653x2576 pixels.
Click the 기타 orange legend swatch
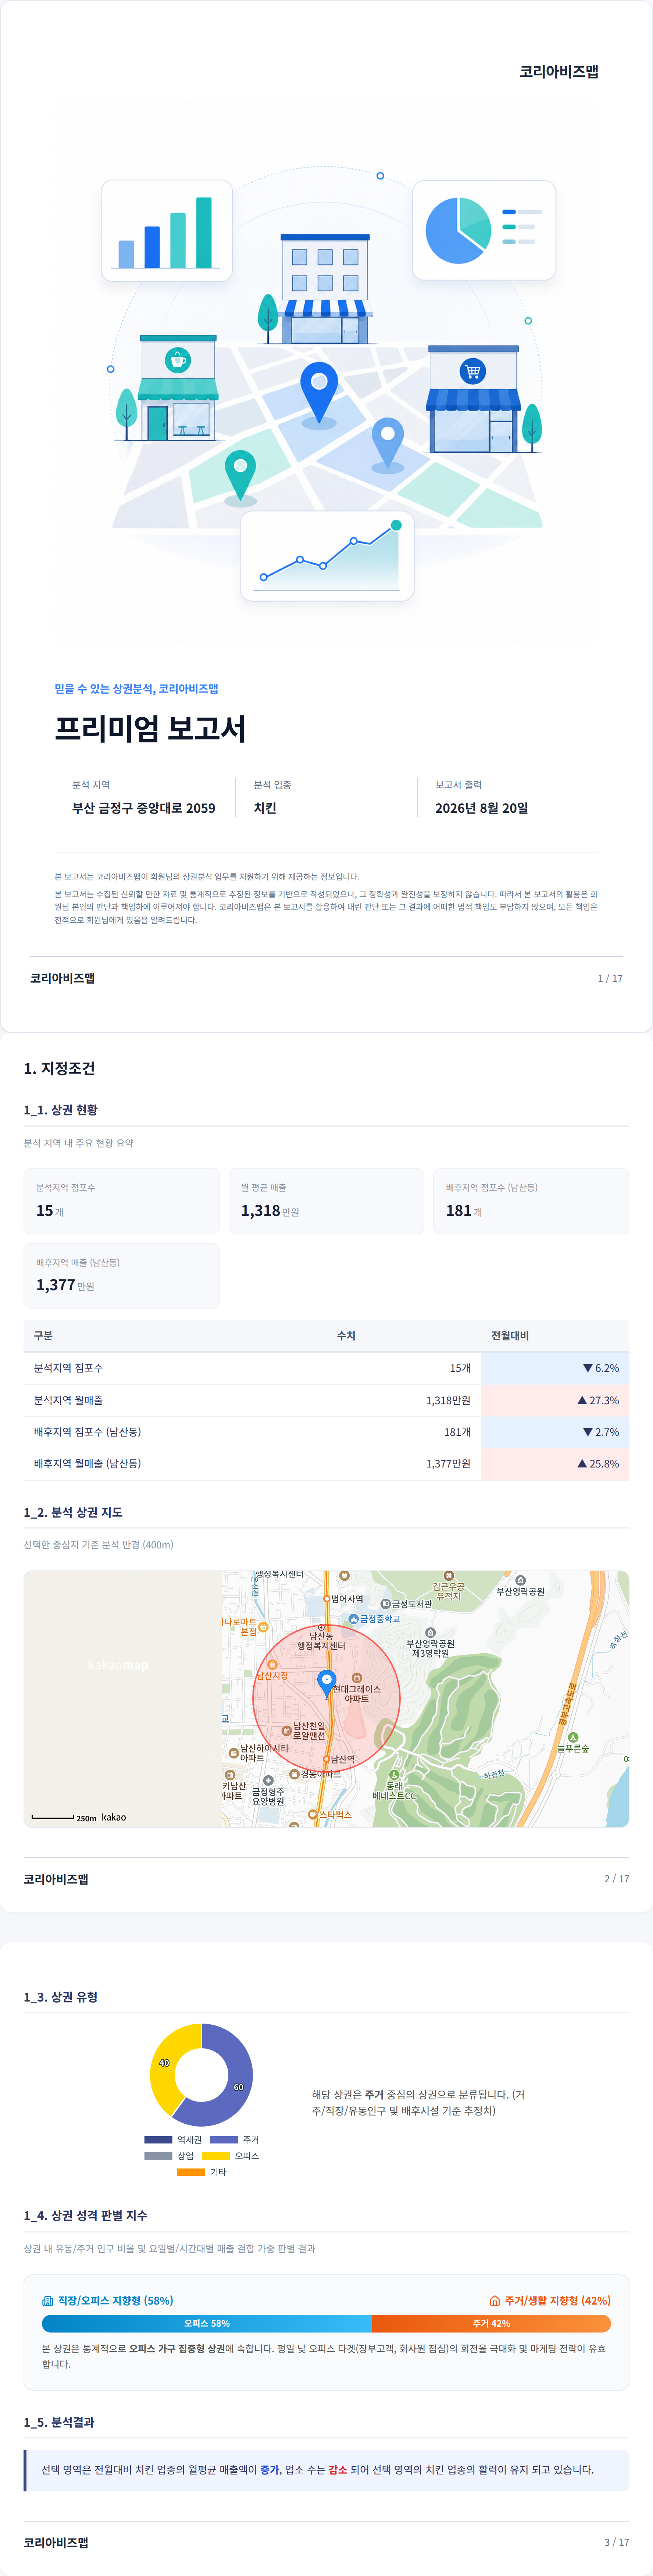(191, 2172)
